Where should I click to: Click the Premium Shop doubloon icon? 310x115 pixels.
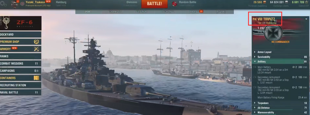(36, 42)
